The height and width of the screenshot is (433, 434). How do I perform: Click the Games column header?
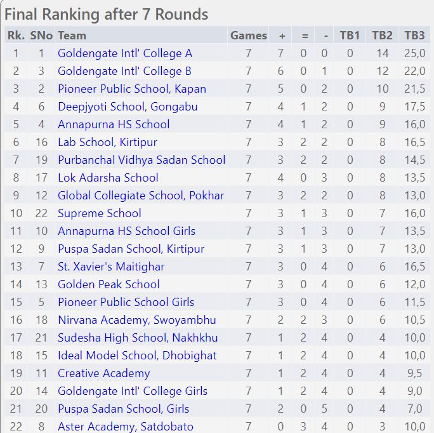249,36
